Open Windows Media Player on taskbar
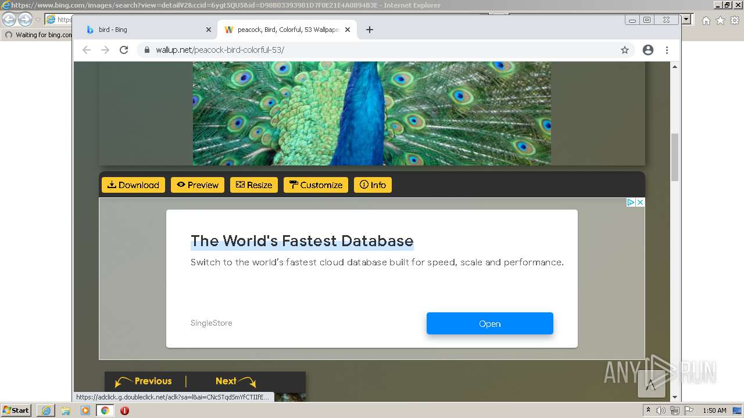Image resolution: width=744 pixels, height=418 pixels. click(x=85, y=410)
